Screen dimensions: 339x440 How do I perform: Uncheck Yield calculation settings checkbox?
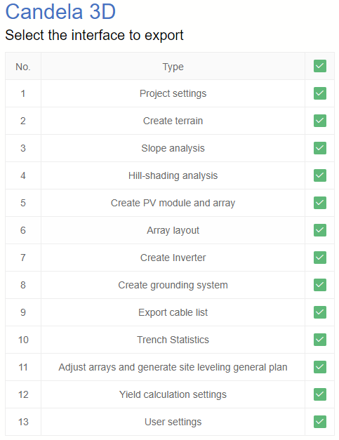point(319,394)
